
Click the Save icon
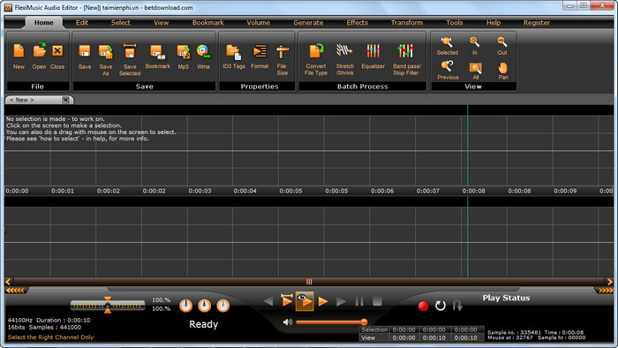pyautogui.click(x=85, y=51)
